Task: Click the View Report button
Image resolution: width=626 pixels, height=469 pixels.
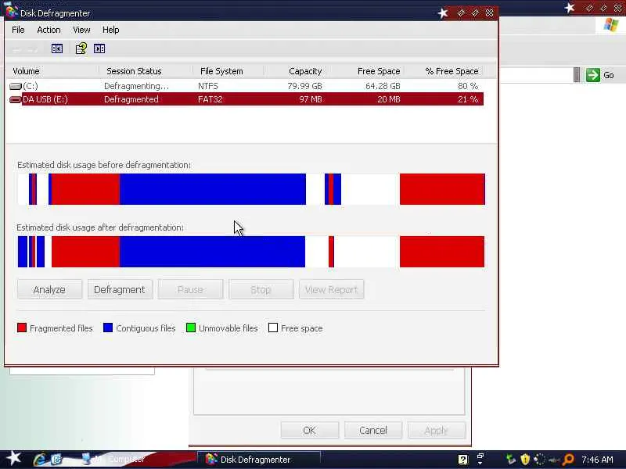Action: [331, 289]
